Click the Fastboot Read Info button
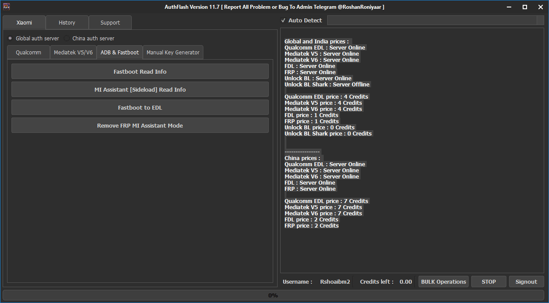Image resolution: width=549 pixels, height=303 pixels. tap(140, 71)
